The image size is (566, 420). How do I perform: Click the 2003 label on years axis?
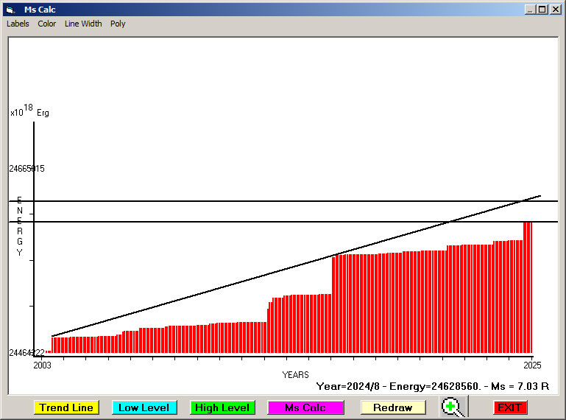tap(43, 365)
